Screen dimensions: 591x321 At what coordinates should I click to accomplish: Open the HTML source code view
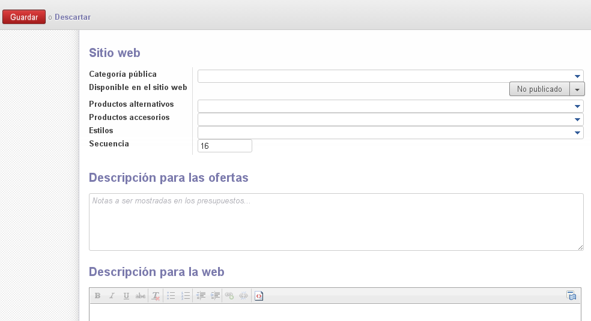coord(259,296)
